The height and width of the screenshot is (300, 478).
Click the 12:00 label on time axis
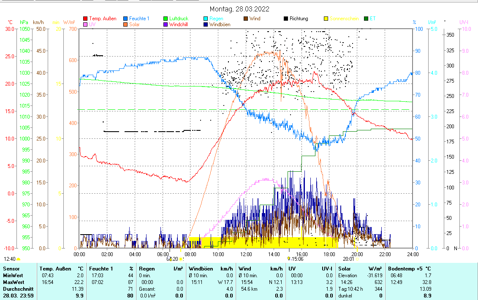click(x=246, y=254)
